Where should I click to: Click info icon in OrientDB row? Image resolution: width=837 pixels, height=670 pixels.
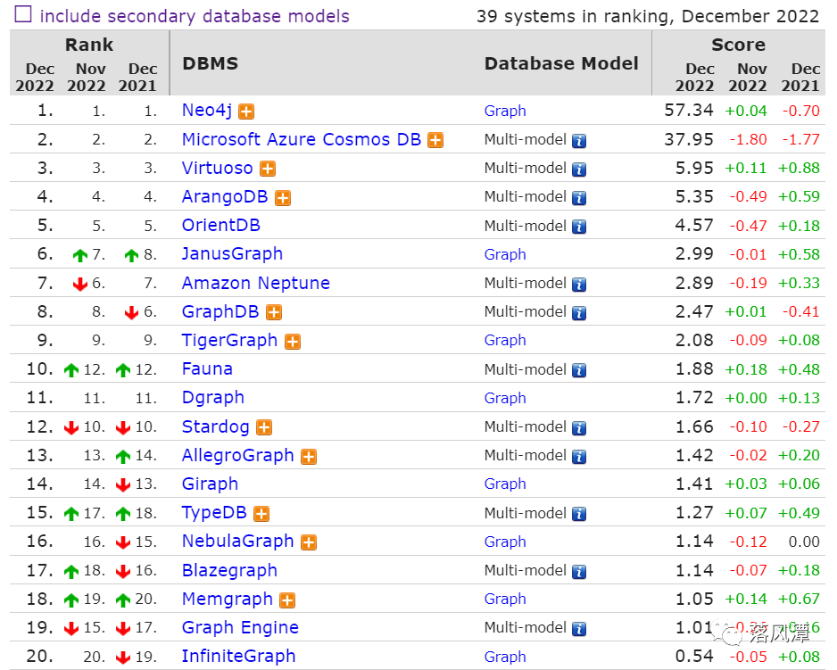point(579,227)
